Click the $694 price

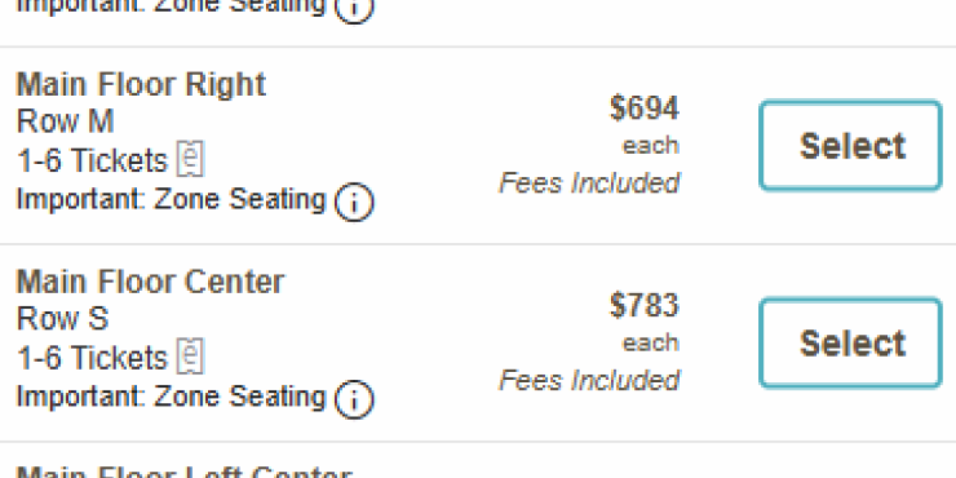(645, 108)
